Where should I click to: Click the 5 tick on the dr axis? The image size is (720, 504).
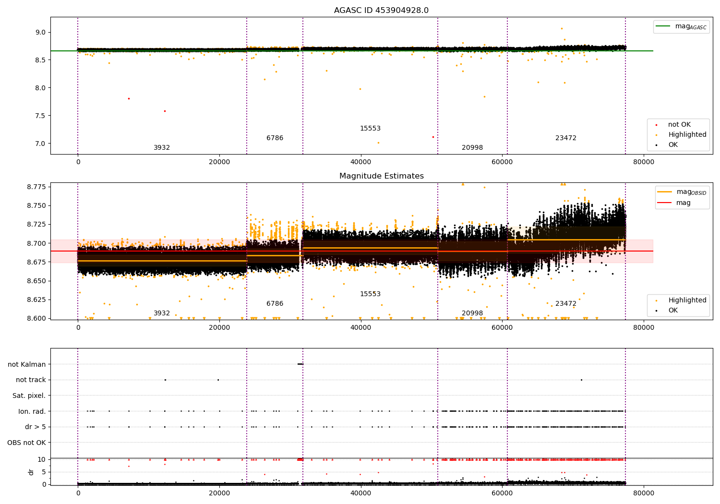tap(44, 472)
